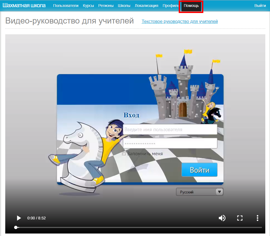Open Локализация settings

tap(146, 6)
